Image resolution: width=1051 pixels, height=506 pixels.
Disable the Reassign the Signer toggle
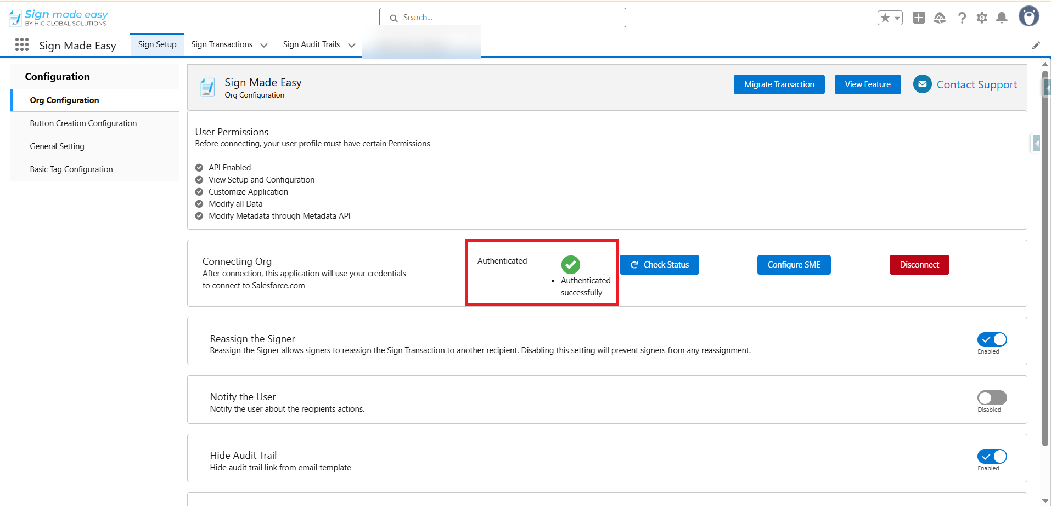coord(992,340)
